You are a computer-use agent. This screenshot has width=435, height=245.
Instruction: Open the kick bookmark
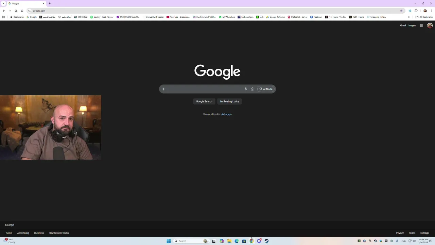[260, 17]
